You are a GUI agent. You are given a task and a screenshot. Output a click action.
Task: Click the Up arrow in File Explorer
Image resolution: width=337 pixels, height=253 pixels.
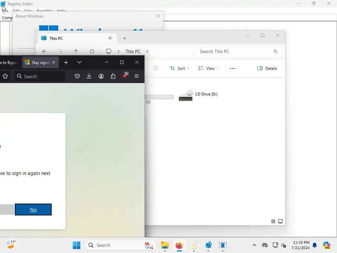76,51
